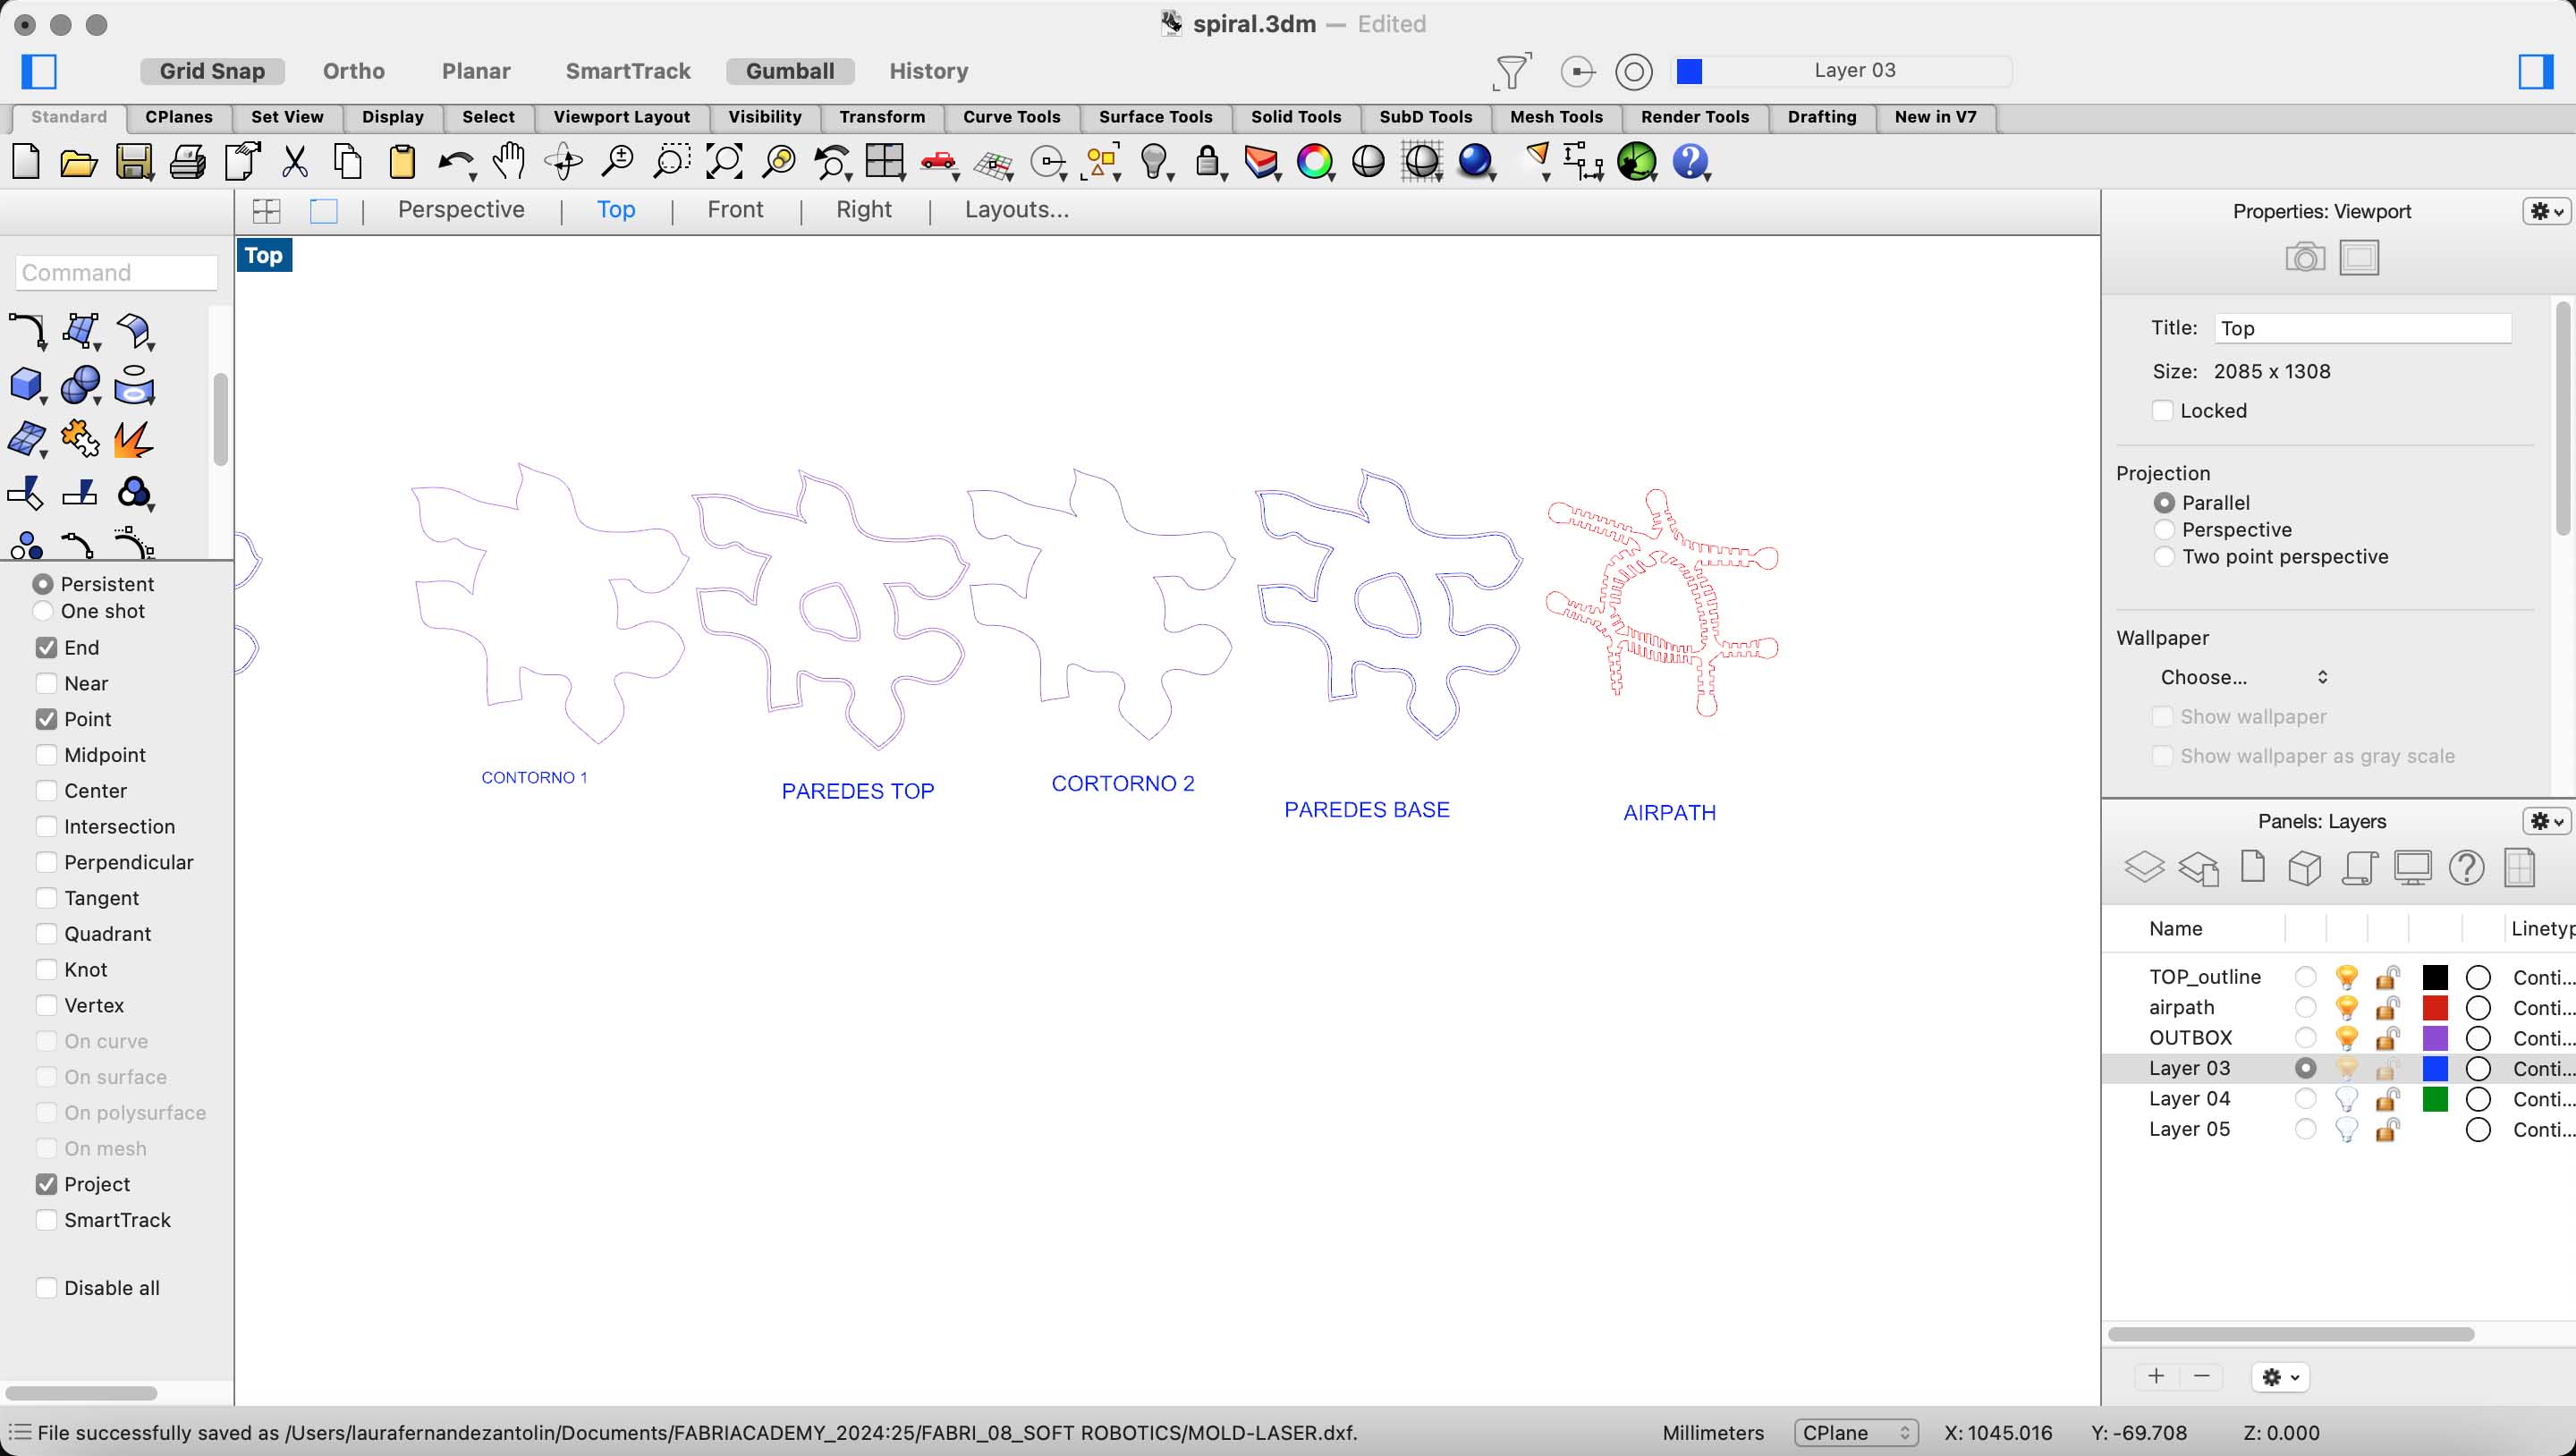The image size is (2576, 1456).
Task: Open Layers panel gear menu
Action: 2545,821
